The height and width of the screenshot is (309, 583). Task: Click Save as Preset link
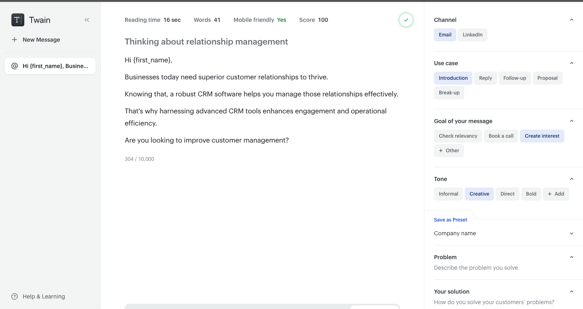click(450, 220)
